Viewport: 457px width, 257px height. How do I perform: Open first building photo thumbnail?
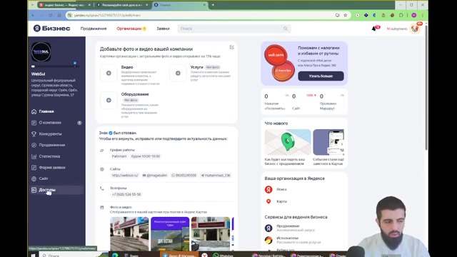click(x=129, y=233)
